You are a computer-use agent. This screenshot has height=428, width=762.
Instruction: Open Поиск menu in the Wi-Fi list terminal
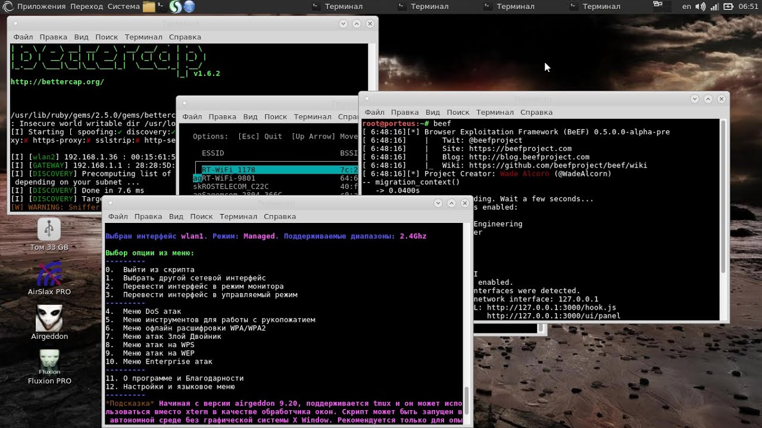pos(276,117)
